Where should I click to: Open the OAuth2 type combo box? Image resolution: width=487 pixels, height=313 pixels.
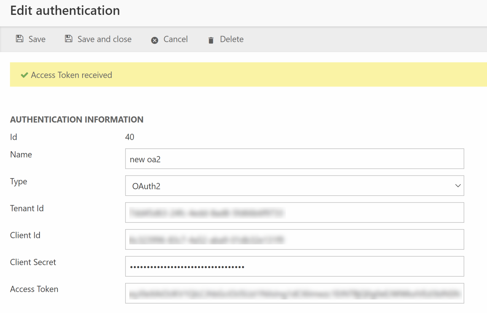pos(289,186)
